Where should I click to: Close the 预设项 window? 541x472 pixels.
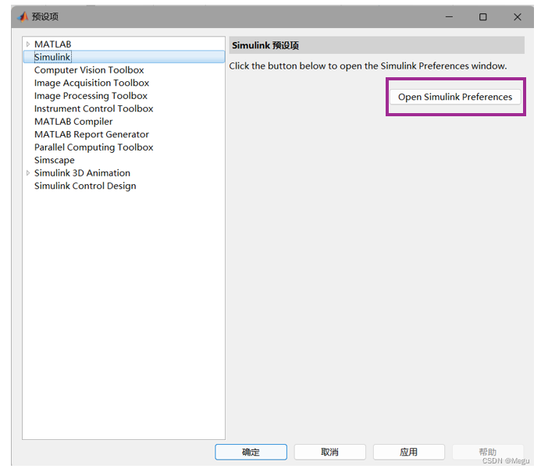pyautogui.click(x=518, y=17)
